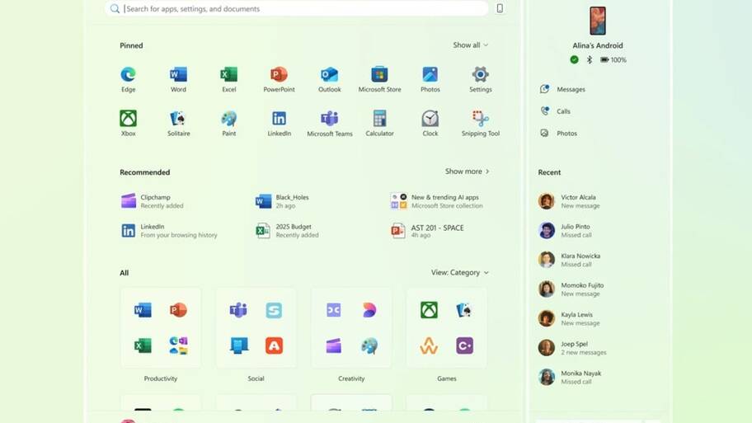Open PowerPoint in the Productivity group
The width and height of the screenshot is (752, 423).
(178, 310)
